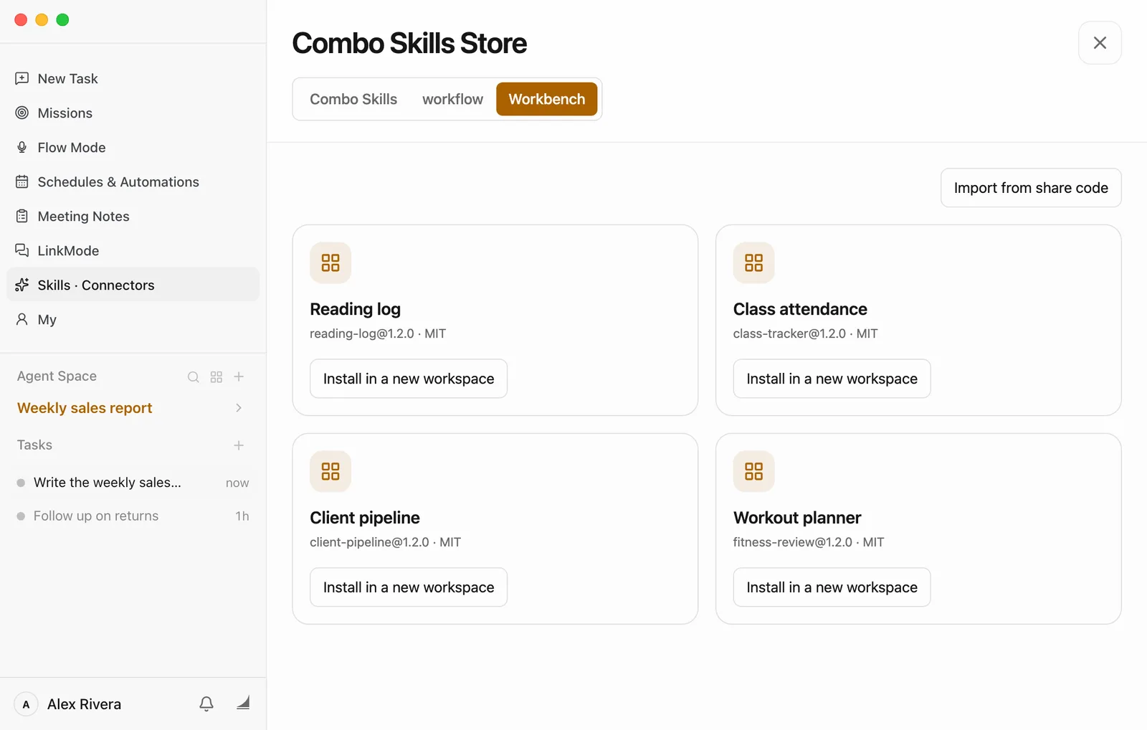
Task: Install Workout planner in a new workspace
Action: pyautogui.click(x=832, y=587)
